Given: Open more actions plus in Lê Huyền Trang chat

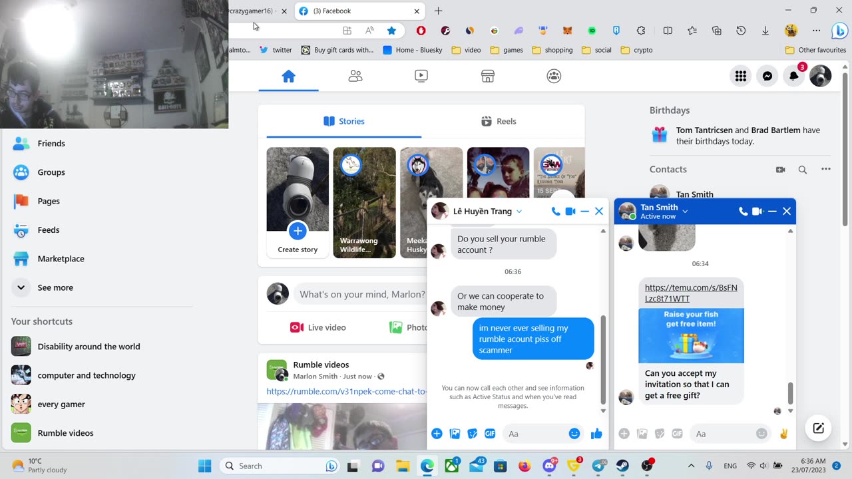Looking at the screenshot, I should (437, 434).
